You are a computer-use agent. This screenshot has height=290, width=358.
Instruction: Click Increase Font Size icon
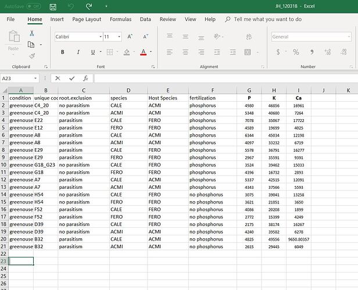click(x=130, y=37)
